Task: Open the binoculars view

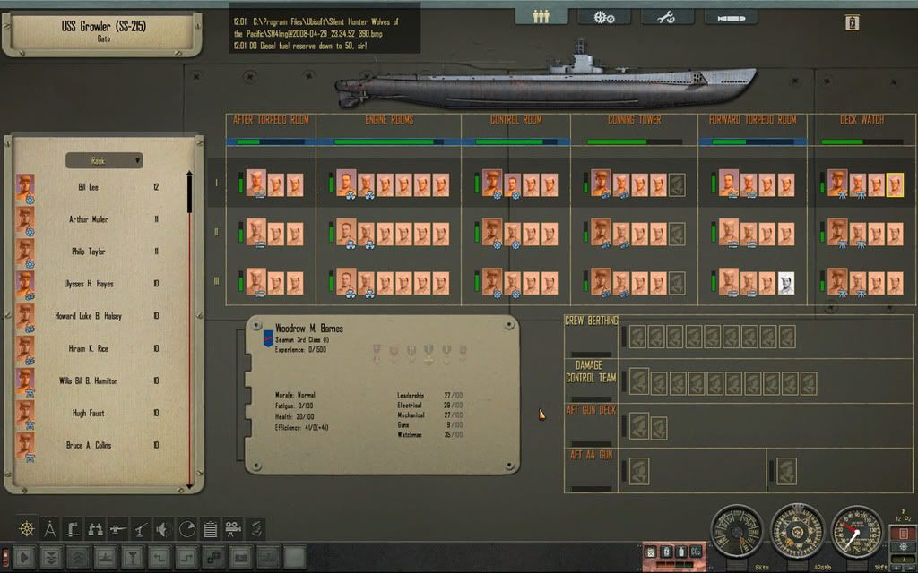Action: 95,528
